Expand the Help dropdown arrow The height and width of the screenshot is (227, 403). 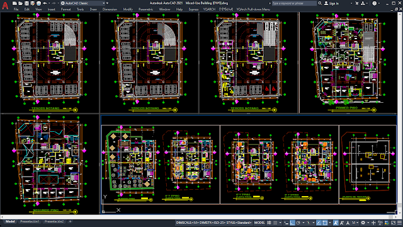coord(379,3)
